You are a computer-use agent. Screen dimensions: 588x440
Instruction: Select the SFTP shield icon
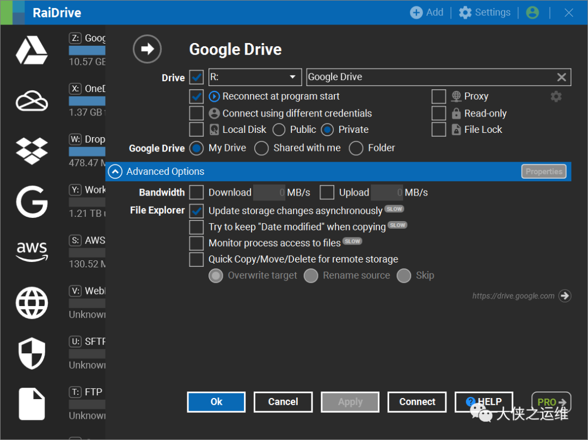coord(32,353)
